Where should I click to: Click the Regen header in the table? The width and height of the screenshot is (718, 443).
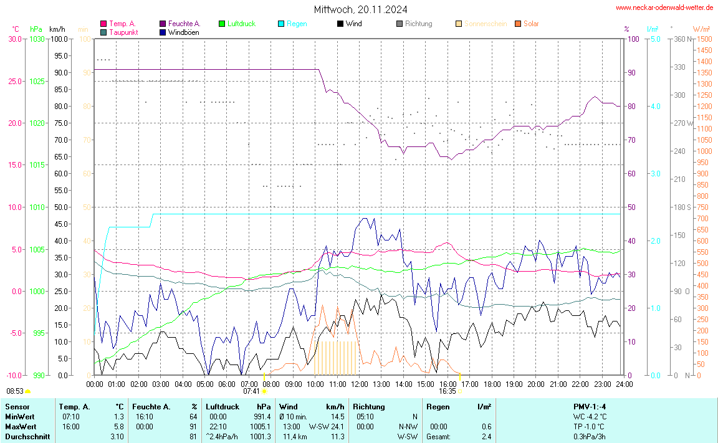[x=438, y=406]
